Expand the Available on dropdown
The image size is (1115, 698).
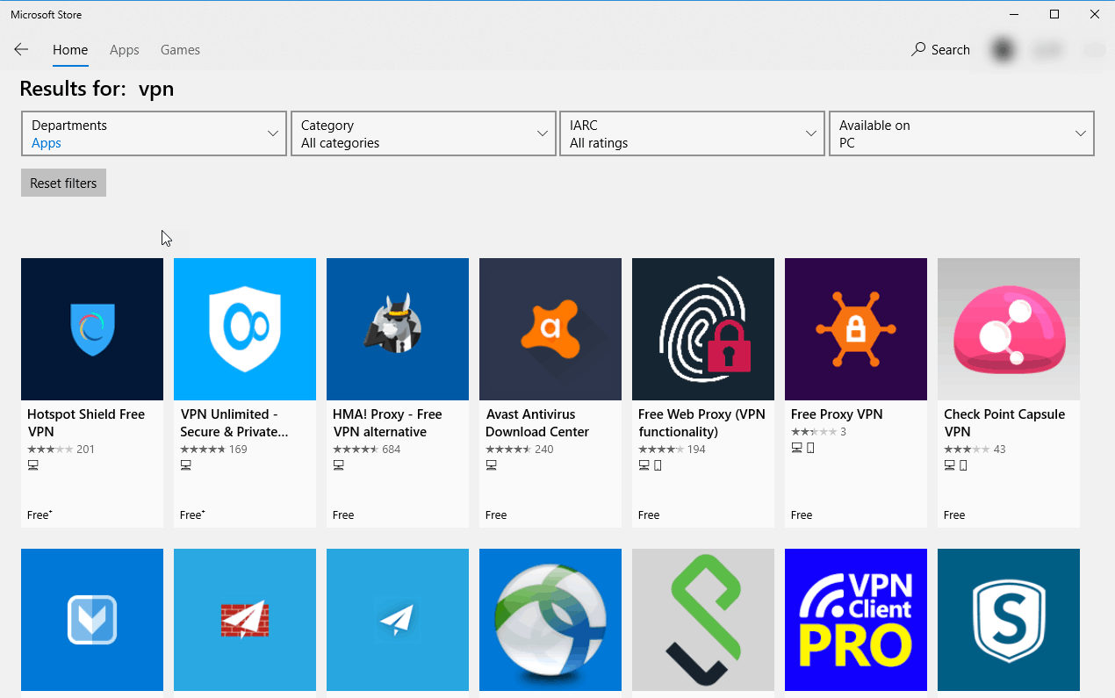(961, 133)
